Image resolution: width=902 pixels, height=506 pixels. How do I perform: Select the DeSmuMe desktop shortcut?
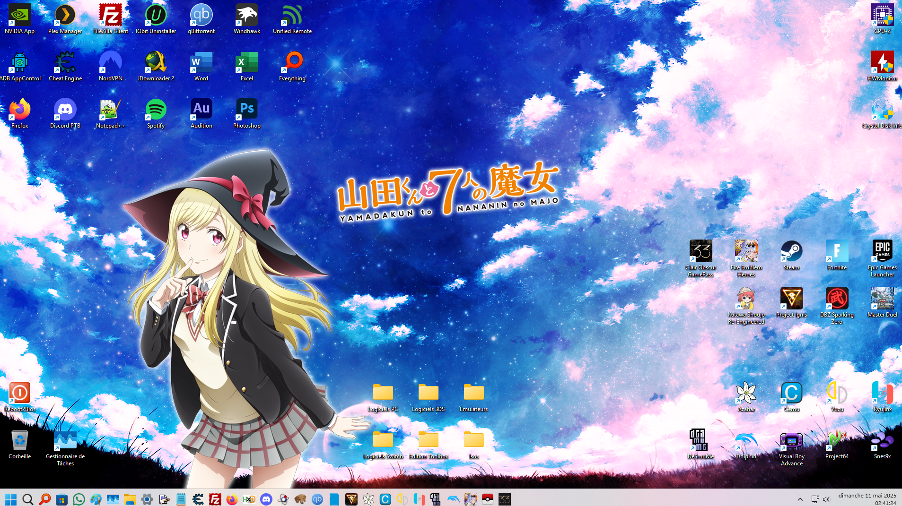point(701,444)
